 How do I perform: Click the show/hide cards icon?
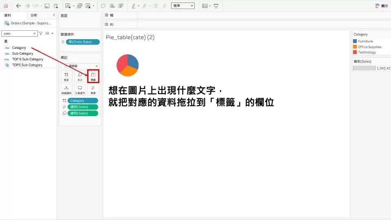[205, 6]
